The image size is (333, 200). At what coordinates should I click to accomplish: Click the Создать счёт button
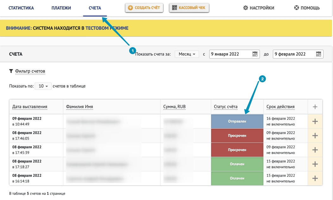(144, 8)
